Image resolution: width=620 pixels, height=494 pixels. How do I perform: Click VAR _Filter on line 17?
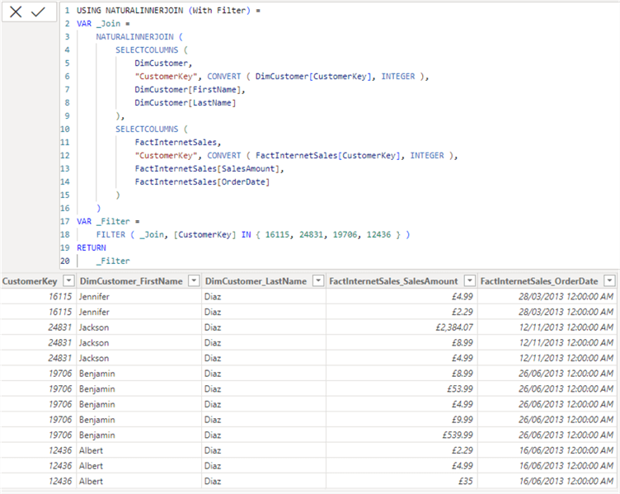[103, 222]
